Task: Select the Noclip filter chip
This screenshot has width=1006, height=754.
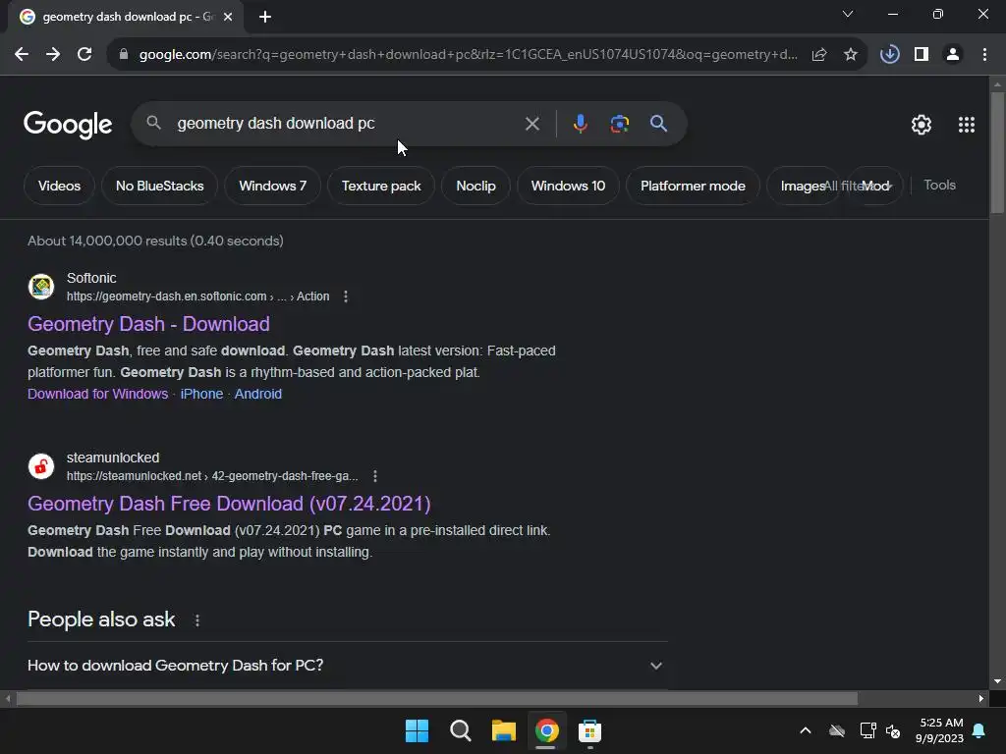Action: pos(476,186)
